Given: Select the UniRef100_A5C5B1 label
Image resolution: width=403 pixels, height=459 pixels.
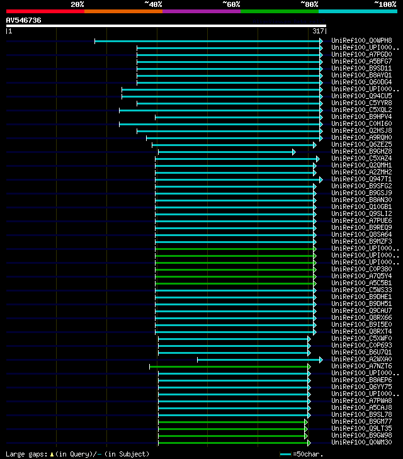Looking at the screenshot, I should point(361,283).
